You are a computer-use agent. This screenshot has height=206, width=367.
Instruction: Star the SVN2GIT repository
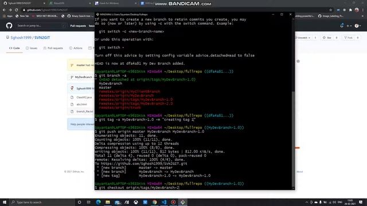pyautogui.click(x=327, y=38)
